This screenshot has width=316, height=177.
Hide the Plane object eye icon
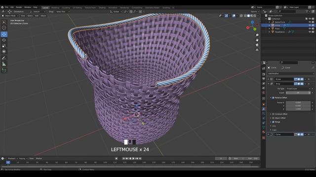tap(310, 29)
